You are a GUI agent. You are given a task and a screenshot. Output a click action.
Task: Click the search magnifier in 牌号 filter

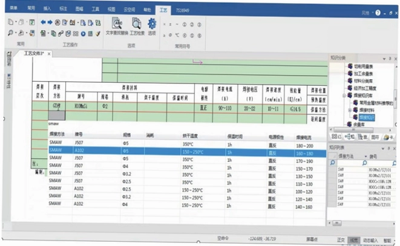pos(395,163)
